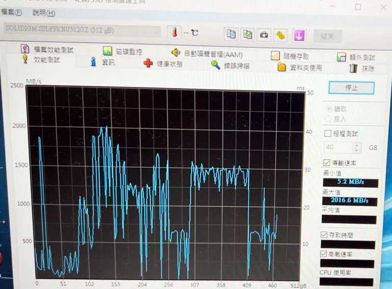
Task: Click the copy screenshot to clipboard icon
Action: (x=247, y=35)
